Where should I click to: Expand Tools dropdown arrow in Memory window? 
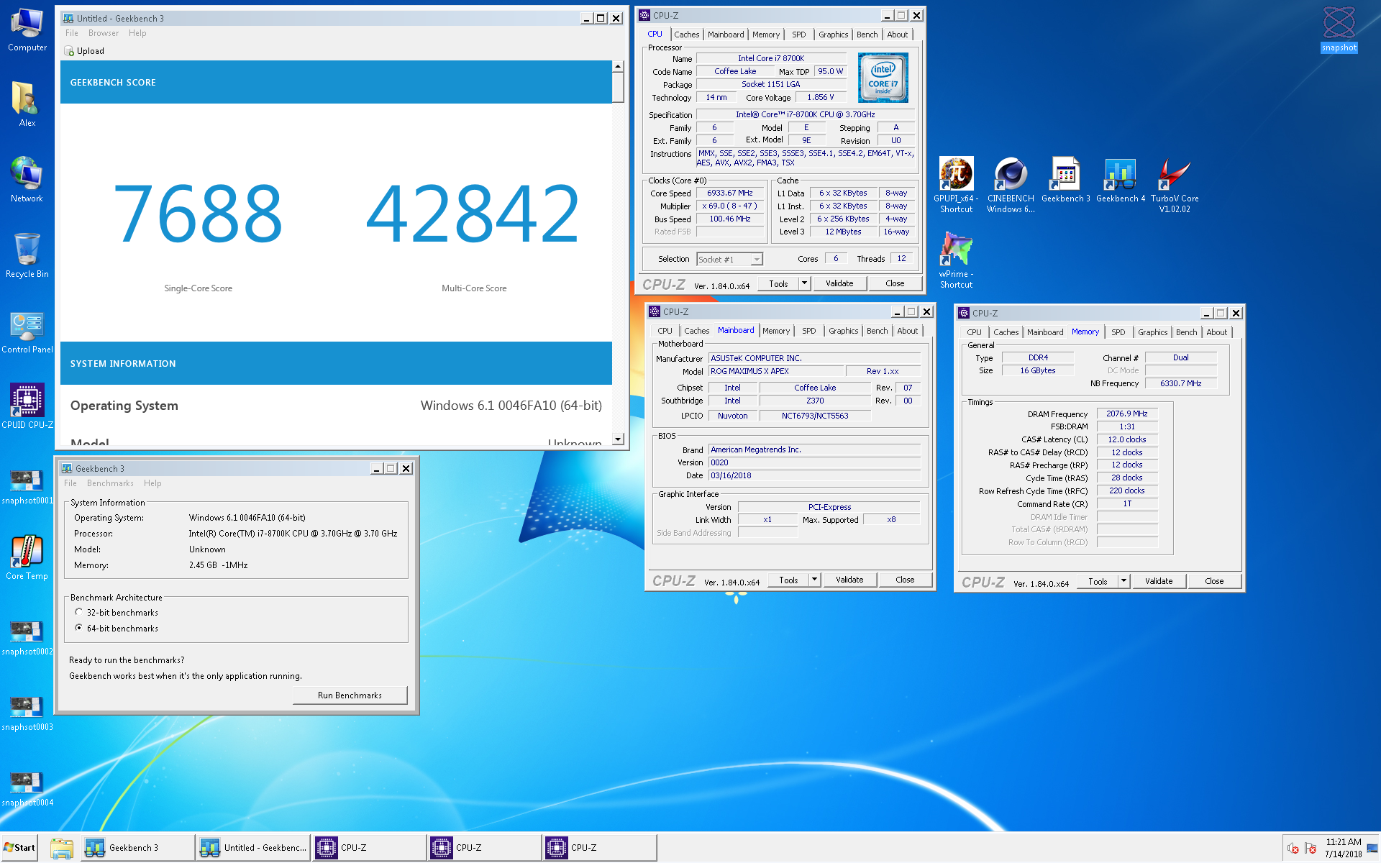1124,581
